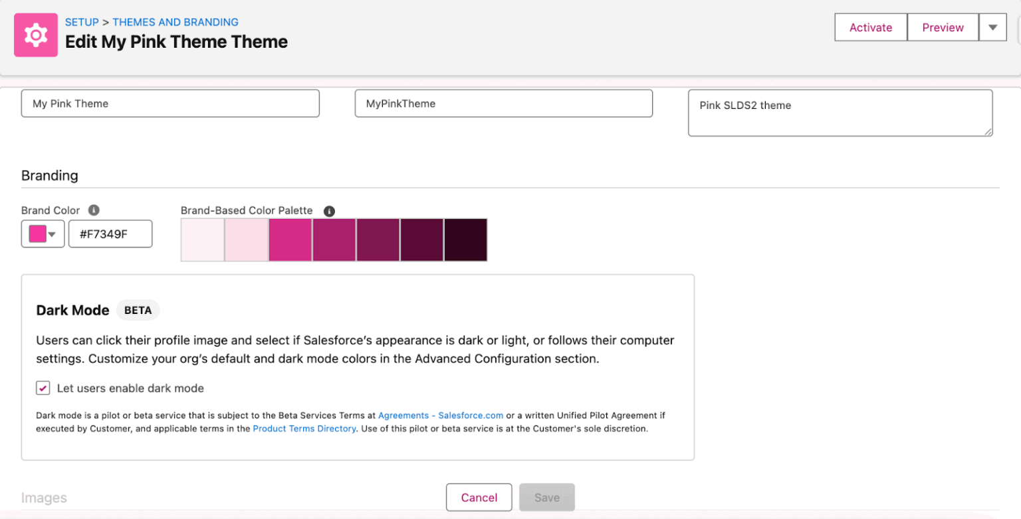This screenshot has height=519, width=1021.
Task: Click the Images section heading
Action: coord(44,498)
